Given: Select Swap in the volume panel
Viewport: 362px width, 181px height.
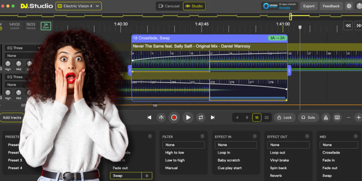Looking at the screenshot, I should click(x=126, y=176).
